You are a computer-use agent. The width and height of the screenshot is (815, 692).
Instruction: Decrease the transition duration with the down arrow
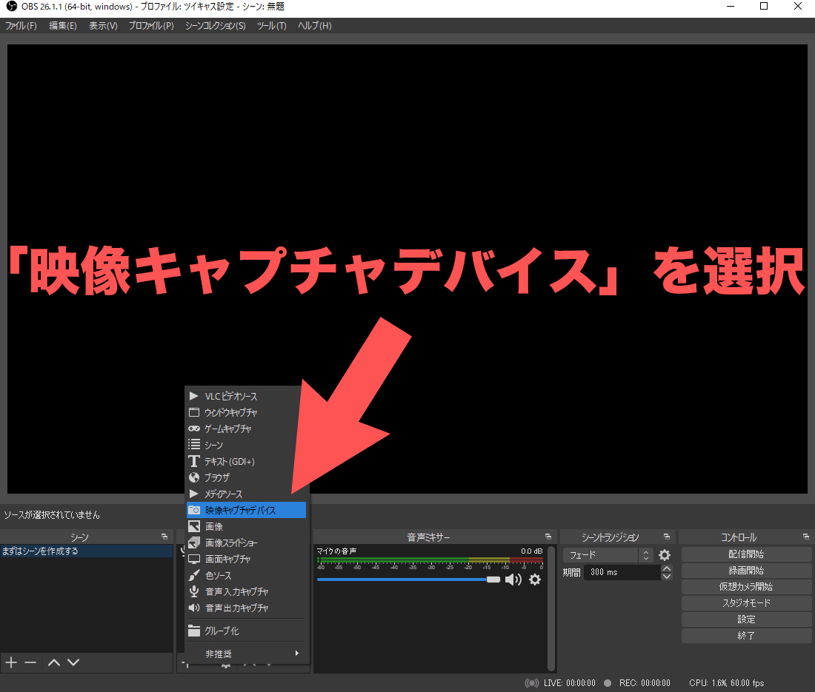tap(666, 577)
